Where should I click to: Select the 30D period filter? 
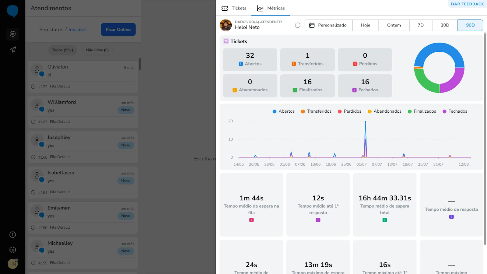[x=445, y=25]
